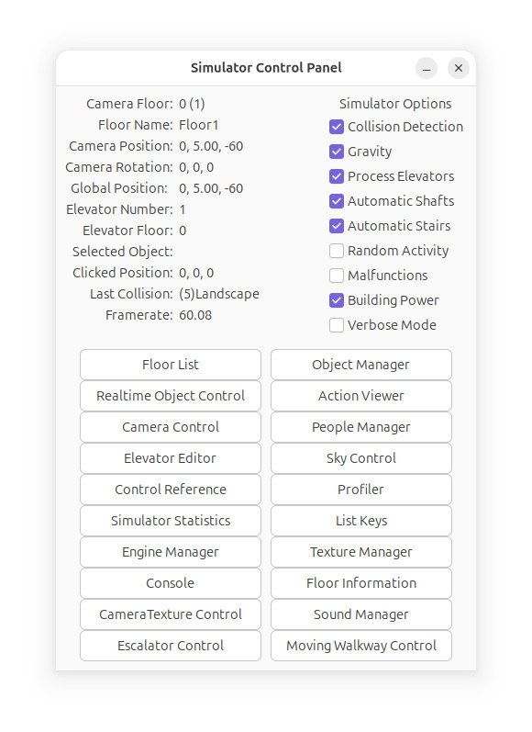This screenshot has height=732, width=532.
Task: Open the Camera Control panel
Action: pos(171,427)
